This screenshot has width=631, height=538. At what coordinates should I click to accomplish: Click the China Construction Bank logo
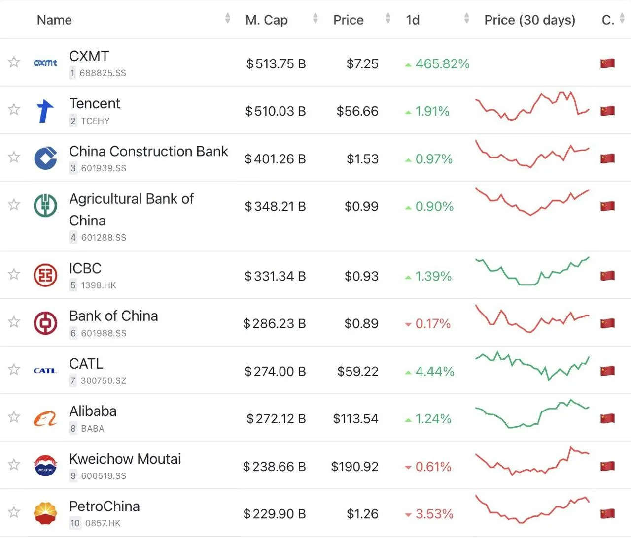coord(45,158)
